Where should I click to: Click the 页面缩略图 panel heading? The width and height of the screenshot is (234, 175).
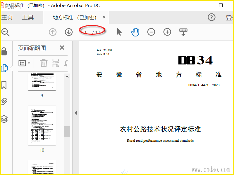click(32, 48)
